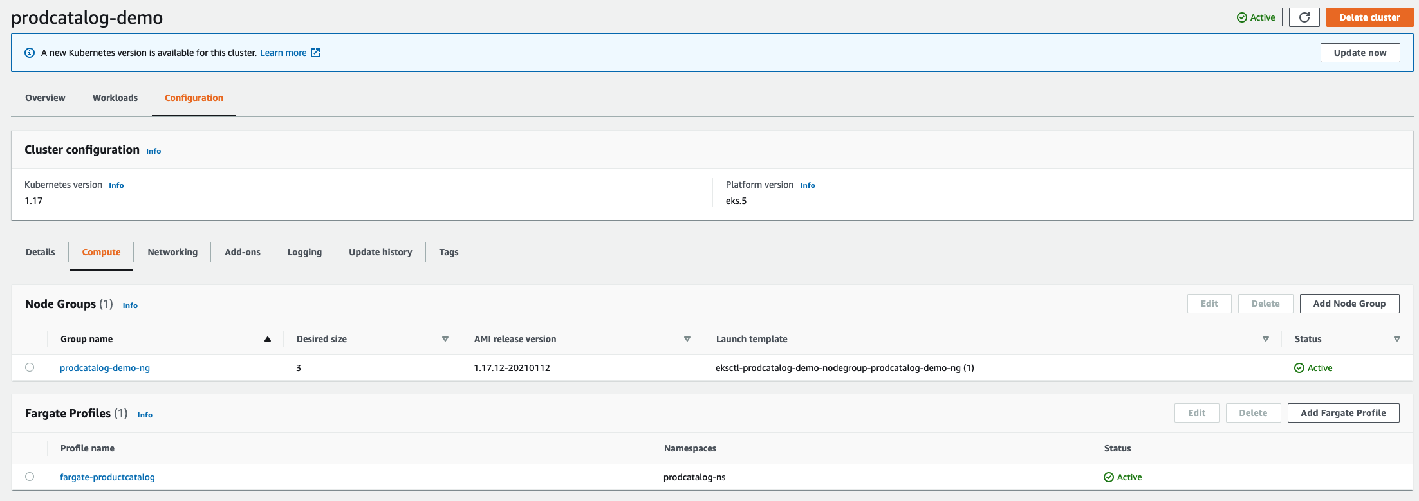
Task: Click the Add Fargate Profile button
Action: pos(1343,413)
